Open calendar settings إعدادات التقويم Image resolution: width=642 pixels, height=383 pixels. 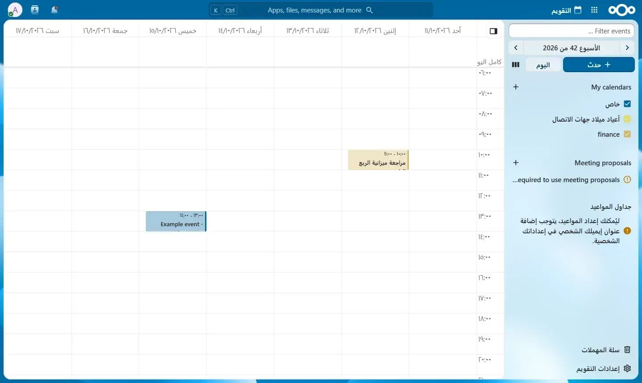(x=604, y=369)
